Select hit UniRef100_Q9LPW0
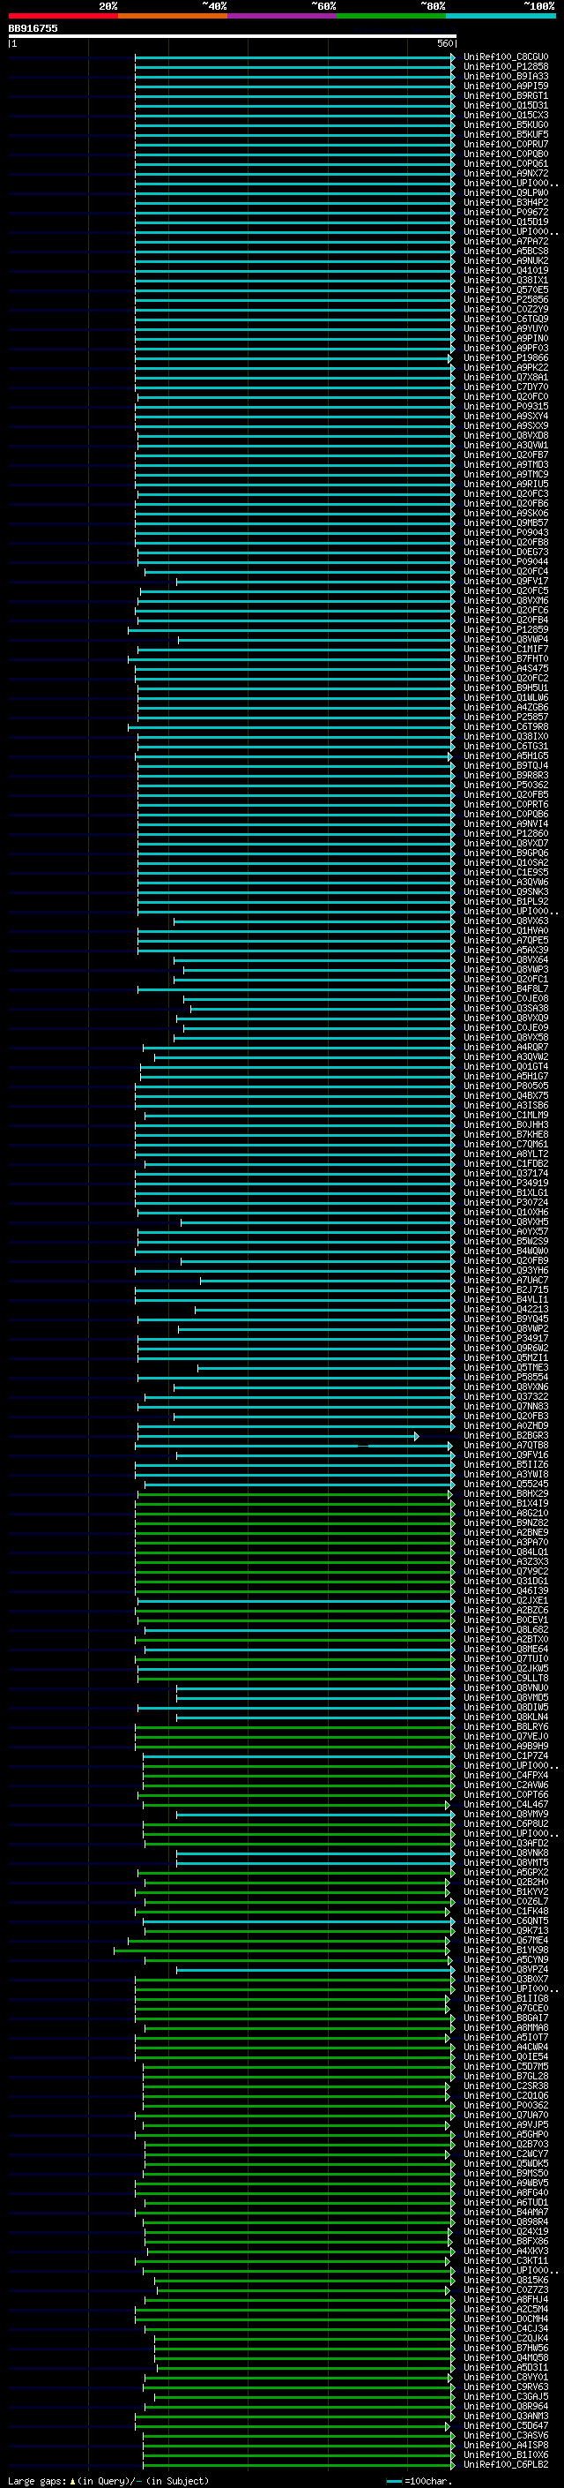This screenshot has width=564, height=2488. tap(506, 192)
